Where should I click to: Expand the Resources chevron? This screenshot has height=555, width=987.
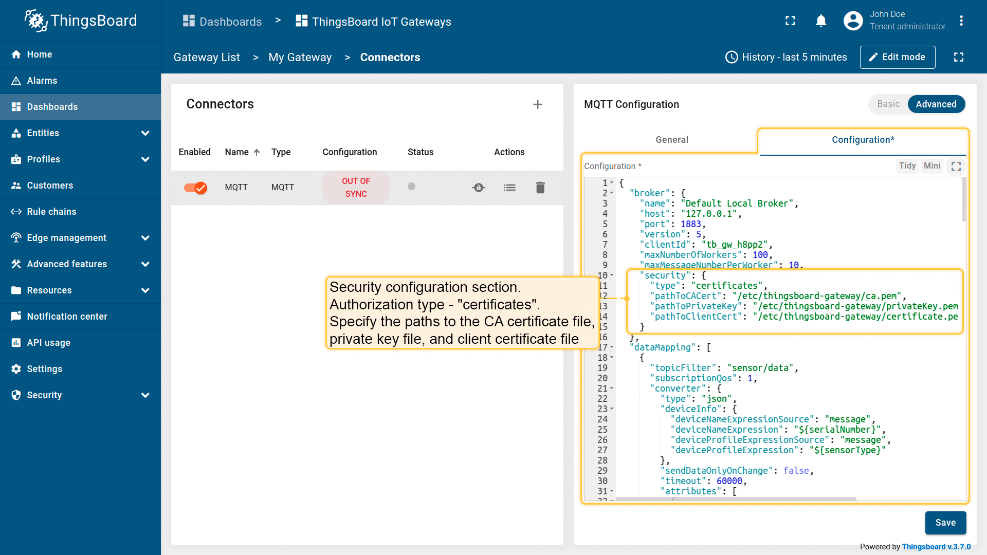click(x=145, y=290)
